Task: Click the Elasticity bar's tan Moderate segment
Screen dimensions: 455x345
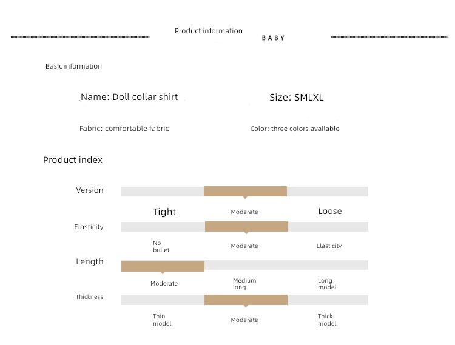Action: coord(246,226)
